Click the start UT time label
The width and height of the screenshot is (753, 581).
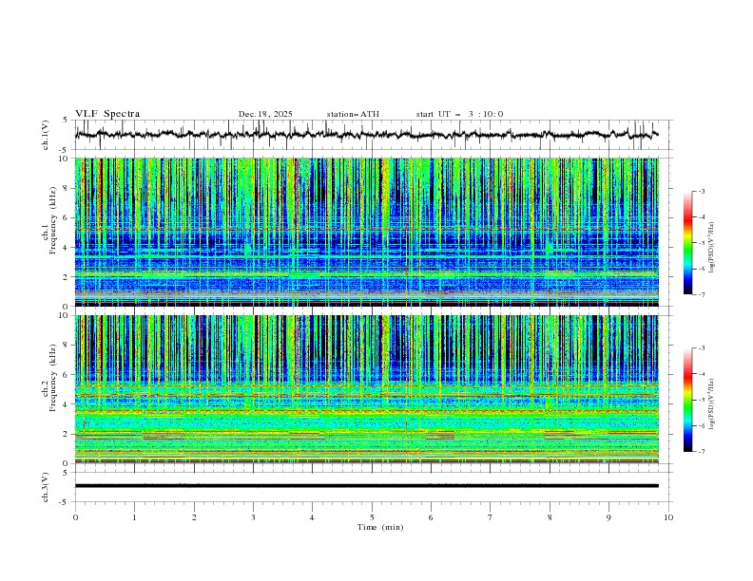pos(459,114)
